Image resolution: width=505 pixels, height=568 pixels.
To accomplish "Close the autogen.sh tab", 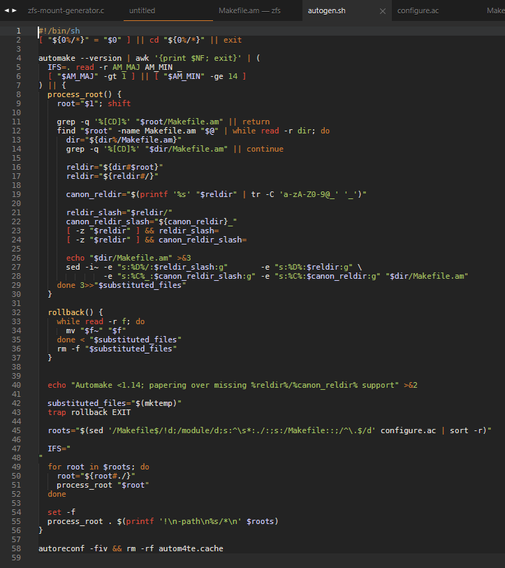I will (x=382, y=11).
